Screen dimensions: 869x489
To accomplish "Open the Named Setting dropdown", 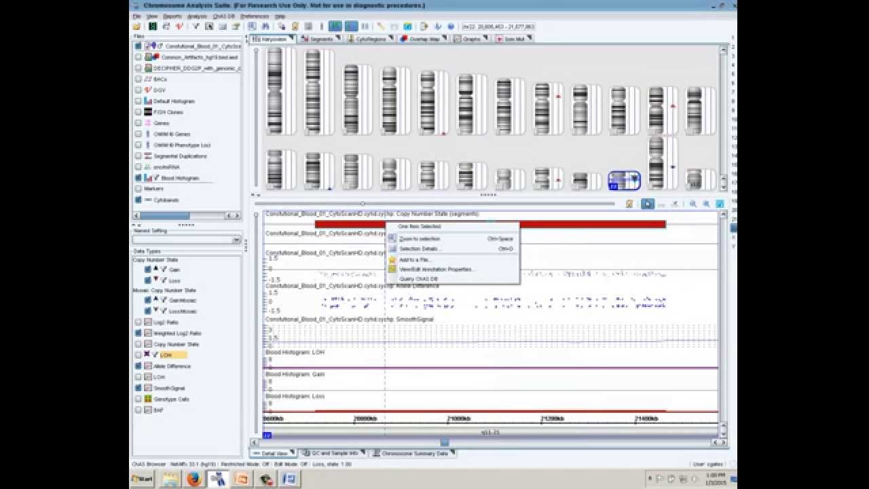I will tap(236, 240).
